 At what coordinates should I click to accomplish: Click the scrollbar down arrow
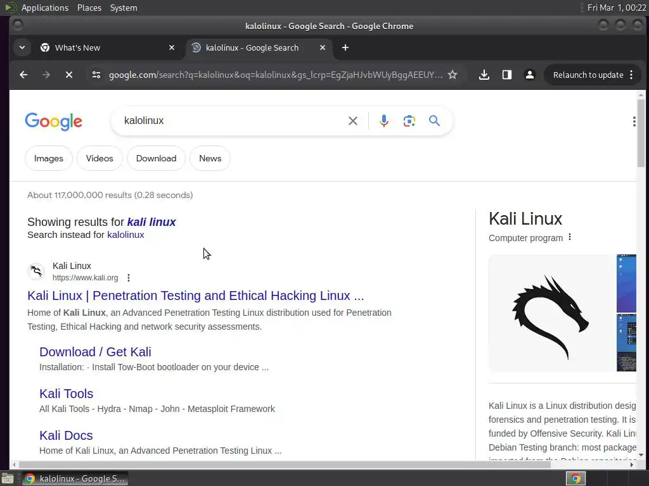pyautogui.click(x=641, y=455)
